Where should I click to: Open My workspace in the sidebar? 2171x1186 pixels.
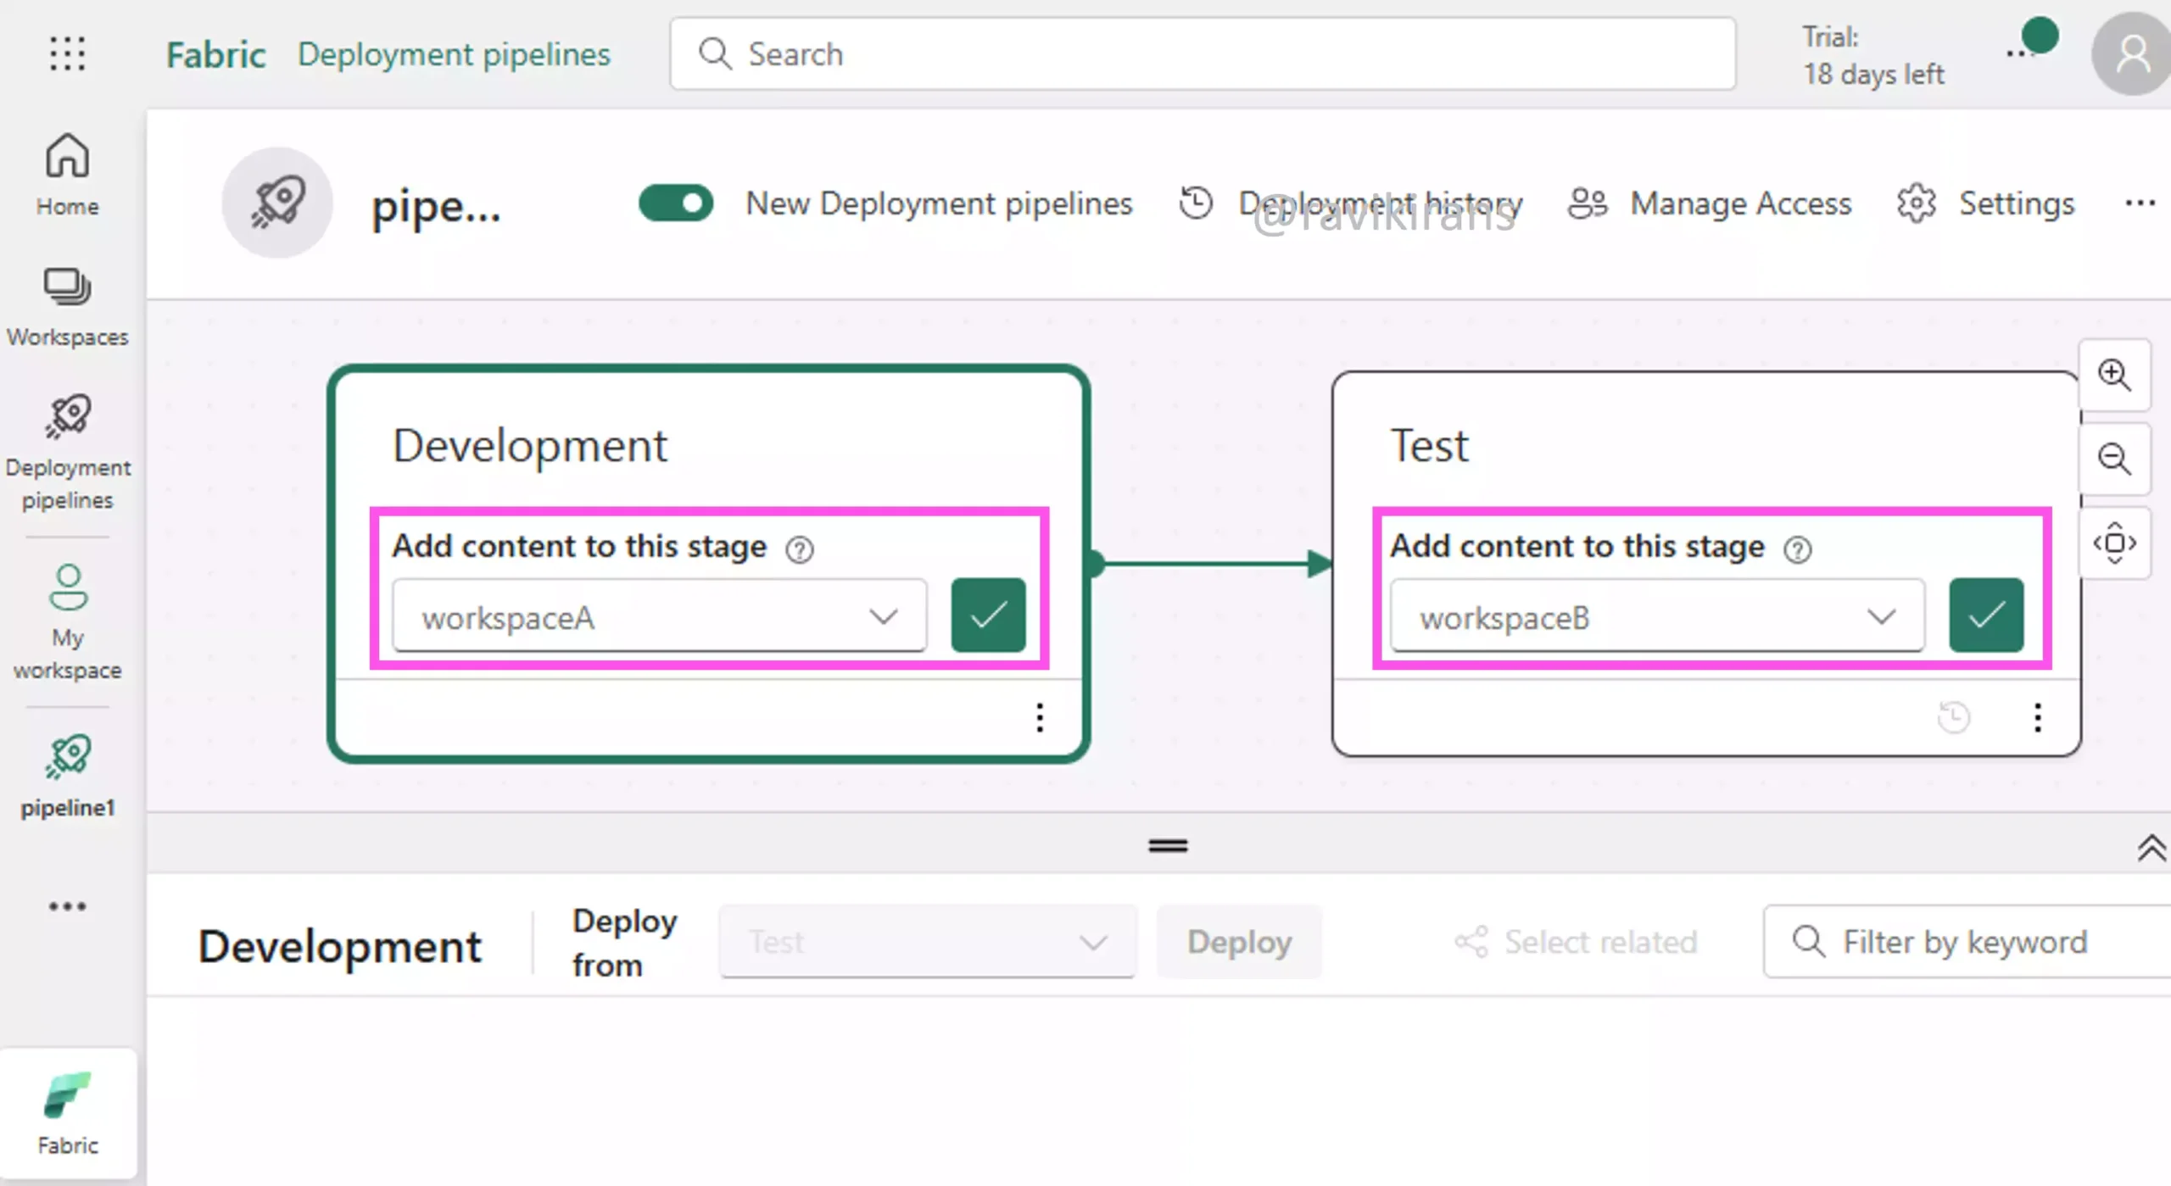point(67,622)
